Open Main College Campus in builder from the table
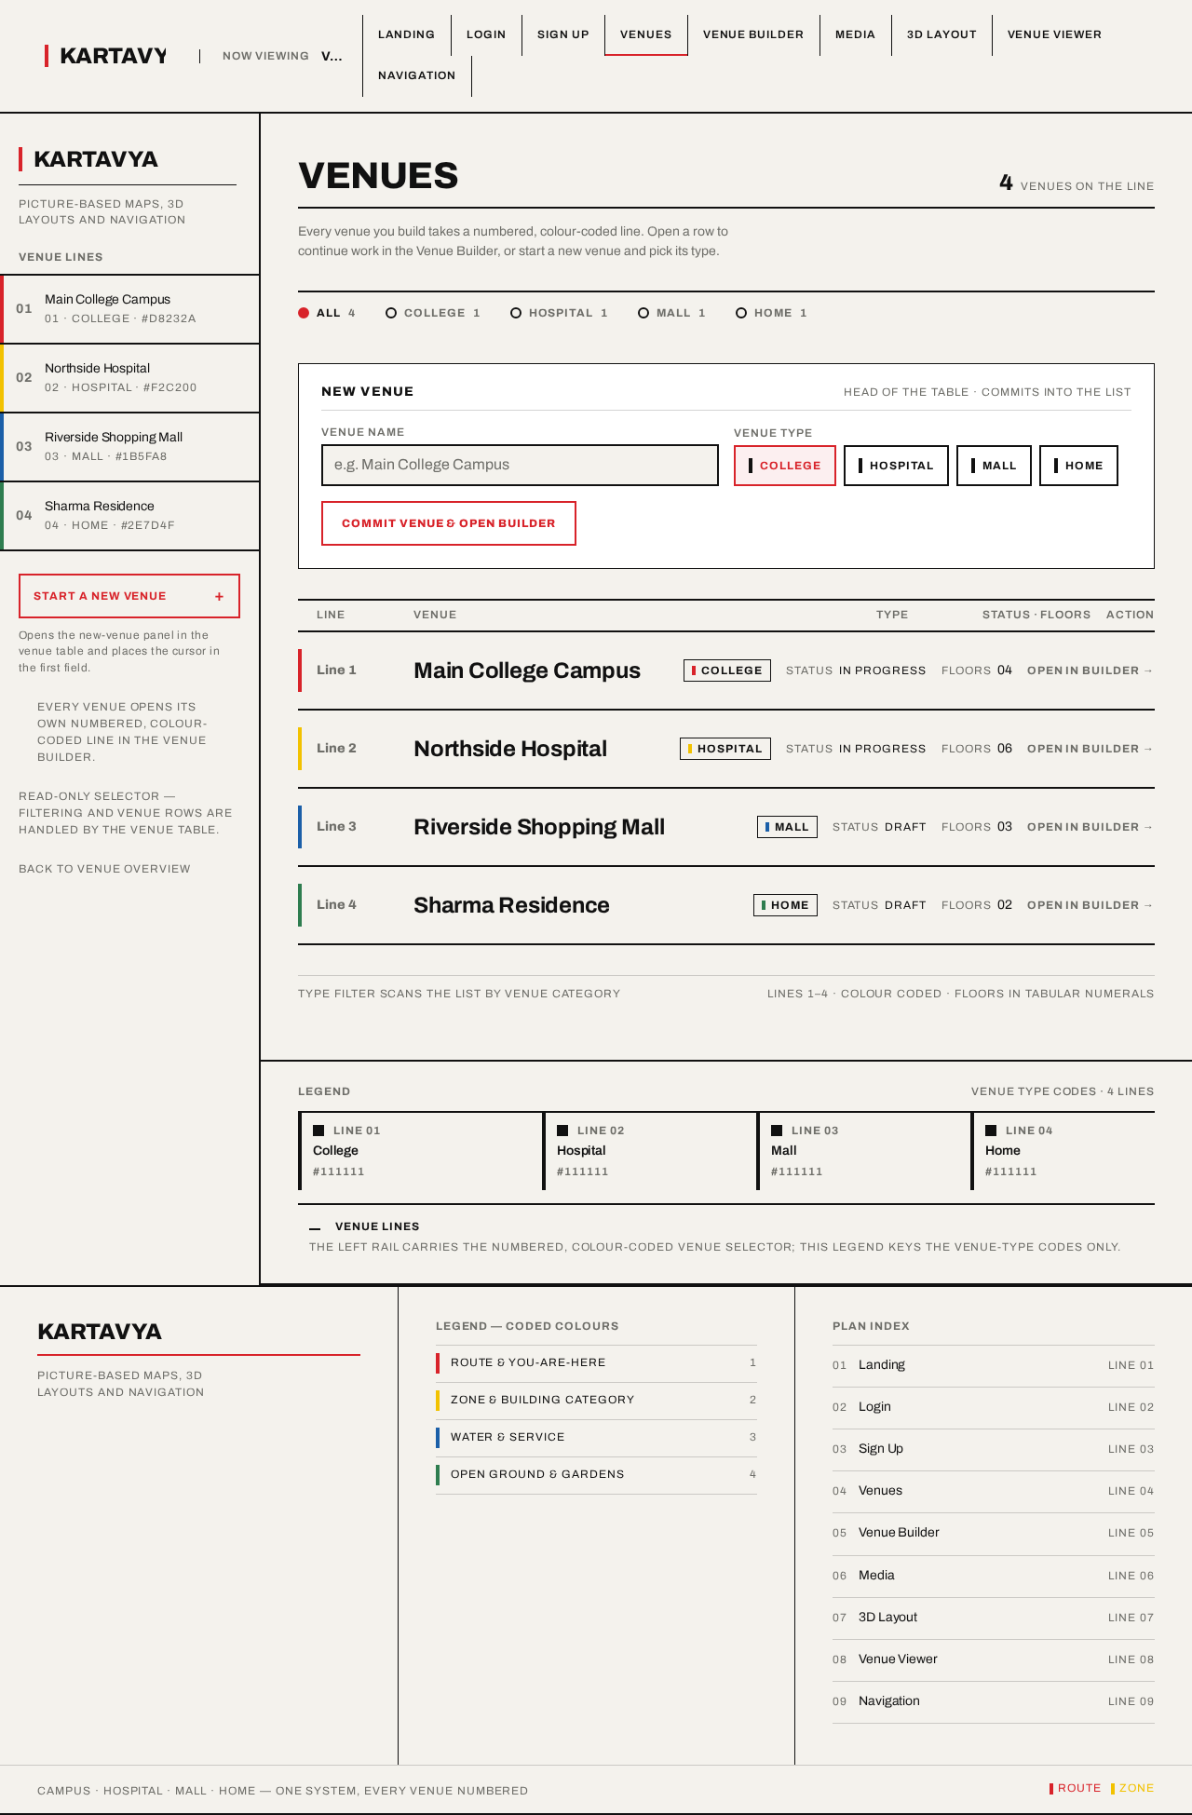This screenshot has width=1192, height=1815. click(x=1090, y=670)
